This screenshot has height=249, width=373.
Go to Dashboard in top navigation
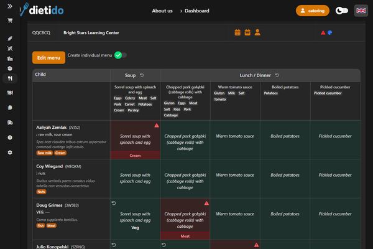[197, 11]
